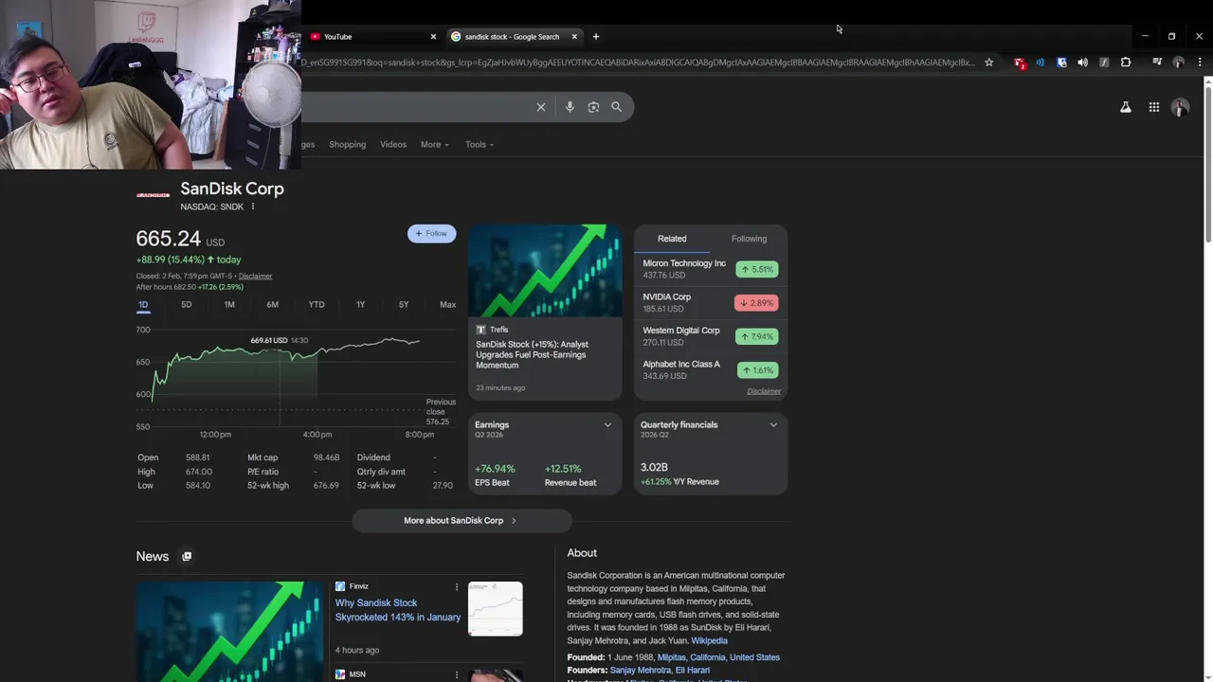Open the gray italic f extension icon

1104,63
